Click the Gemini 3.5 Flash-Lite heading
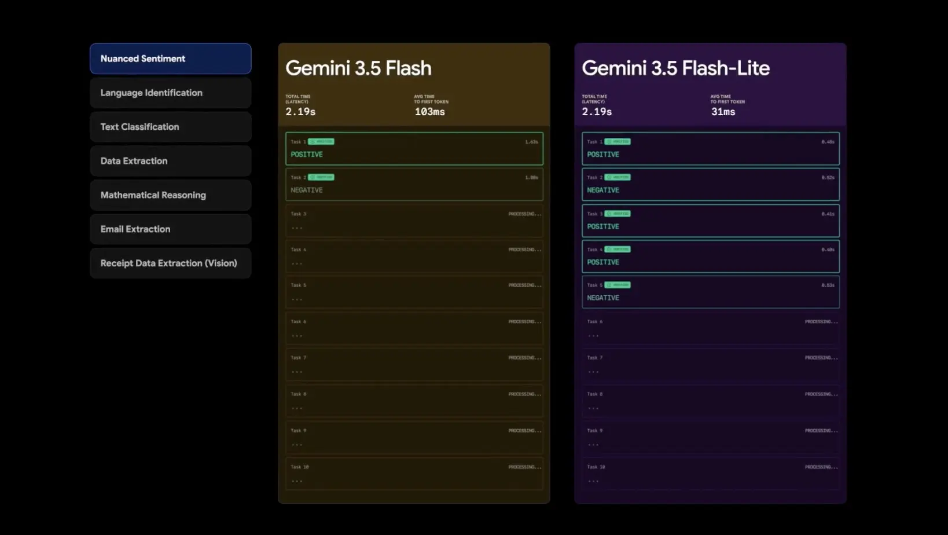The height and width of the screenshot is (535, 948). pyautogui.click(x=675, y=68)
